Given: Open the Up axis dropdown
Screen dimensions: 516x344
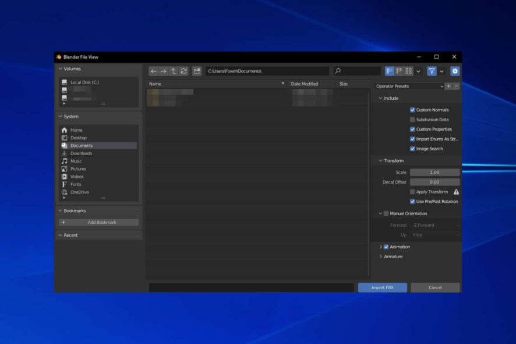Looking at the screenshot, I should pos(434,235).
